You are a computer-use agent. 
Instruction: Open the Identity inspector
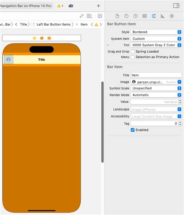pyautogui.click(x=144, y=16)
